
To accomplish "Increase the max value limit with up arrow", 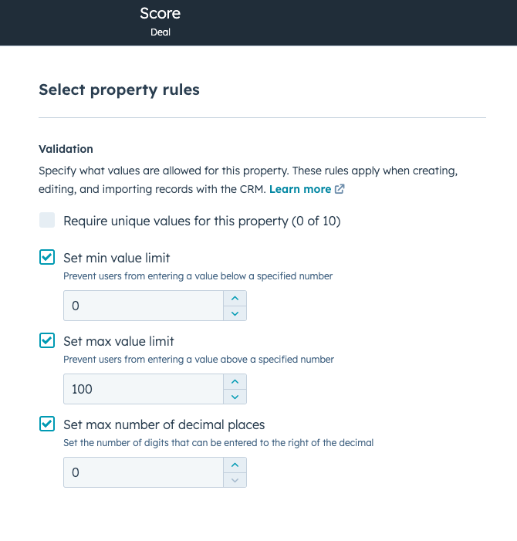I will tap(235, 382).
